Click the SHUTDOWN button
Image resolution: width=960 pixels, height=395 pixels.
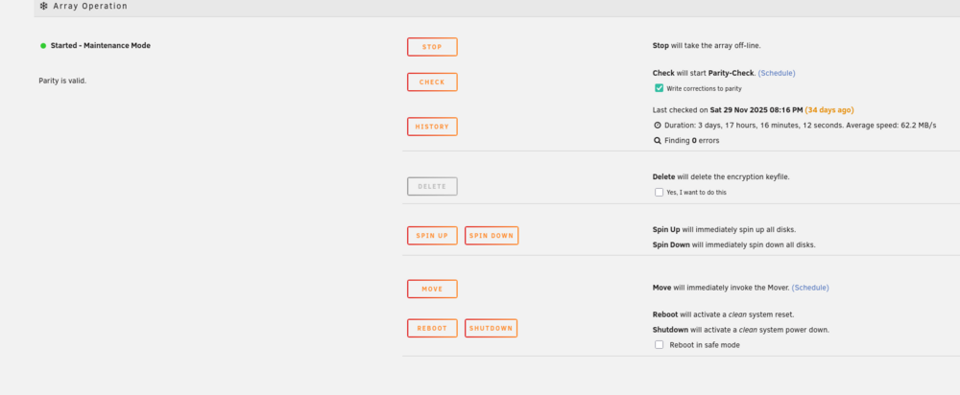[x=491, y=328]
